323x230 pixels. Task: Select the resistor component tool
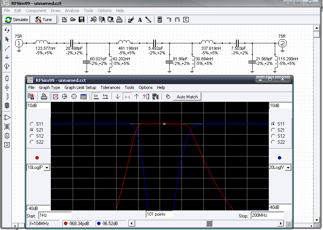[x=7, y=78]
